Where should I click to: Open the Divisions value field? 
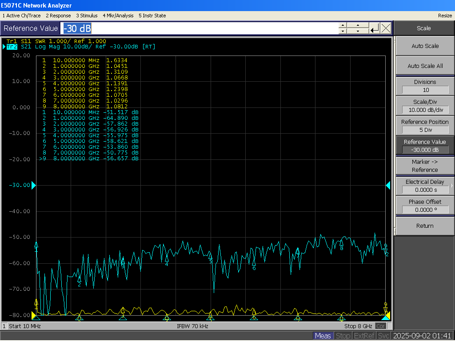pos(425,90)
